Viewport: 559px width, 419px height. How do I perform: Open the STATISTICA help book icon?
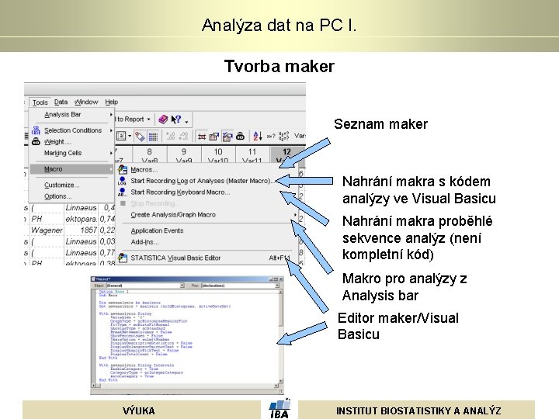(x=163, y=119)
